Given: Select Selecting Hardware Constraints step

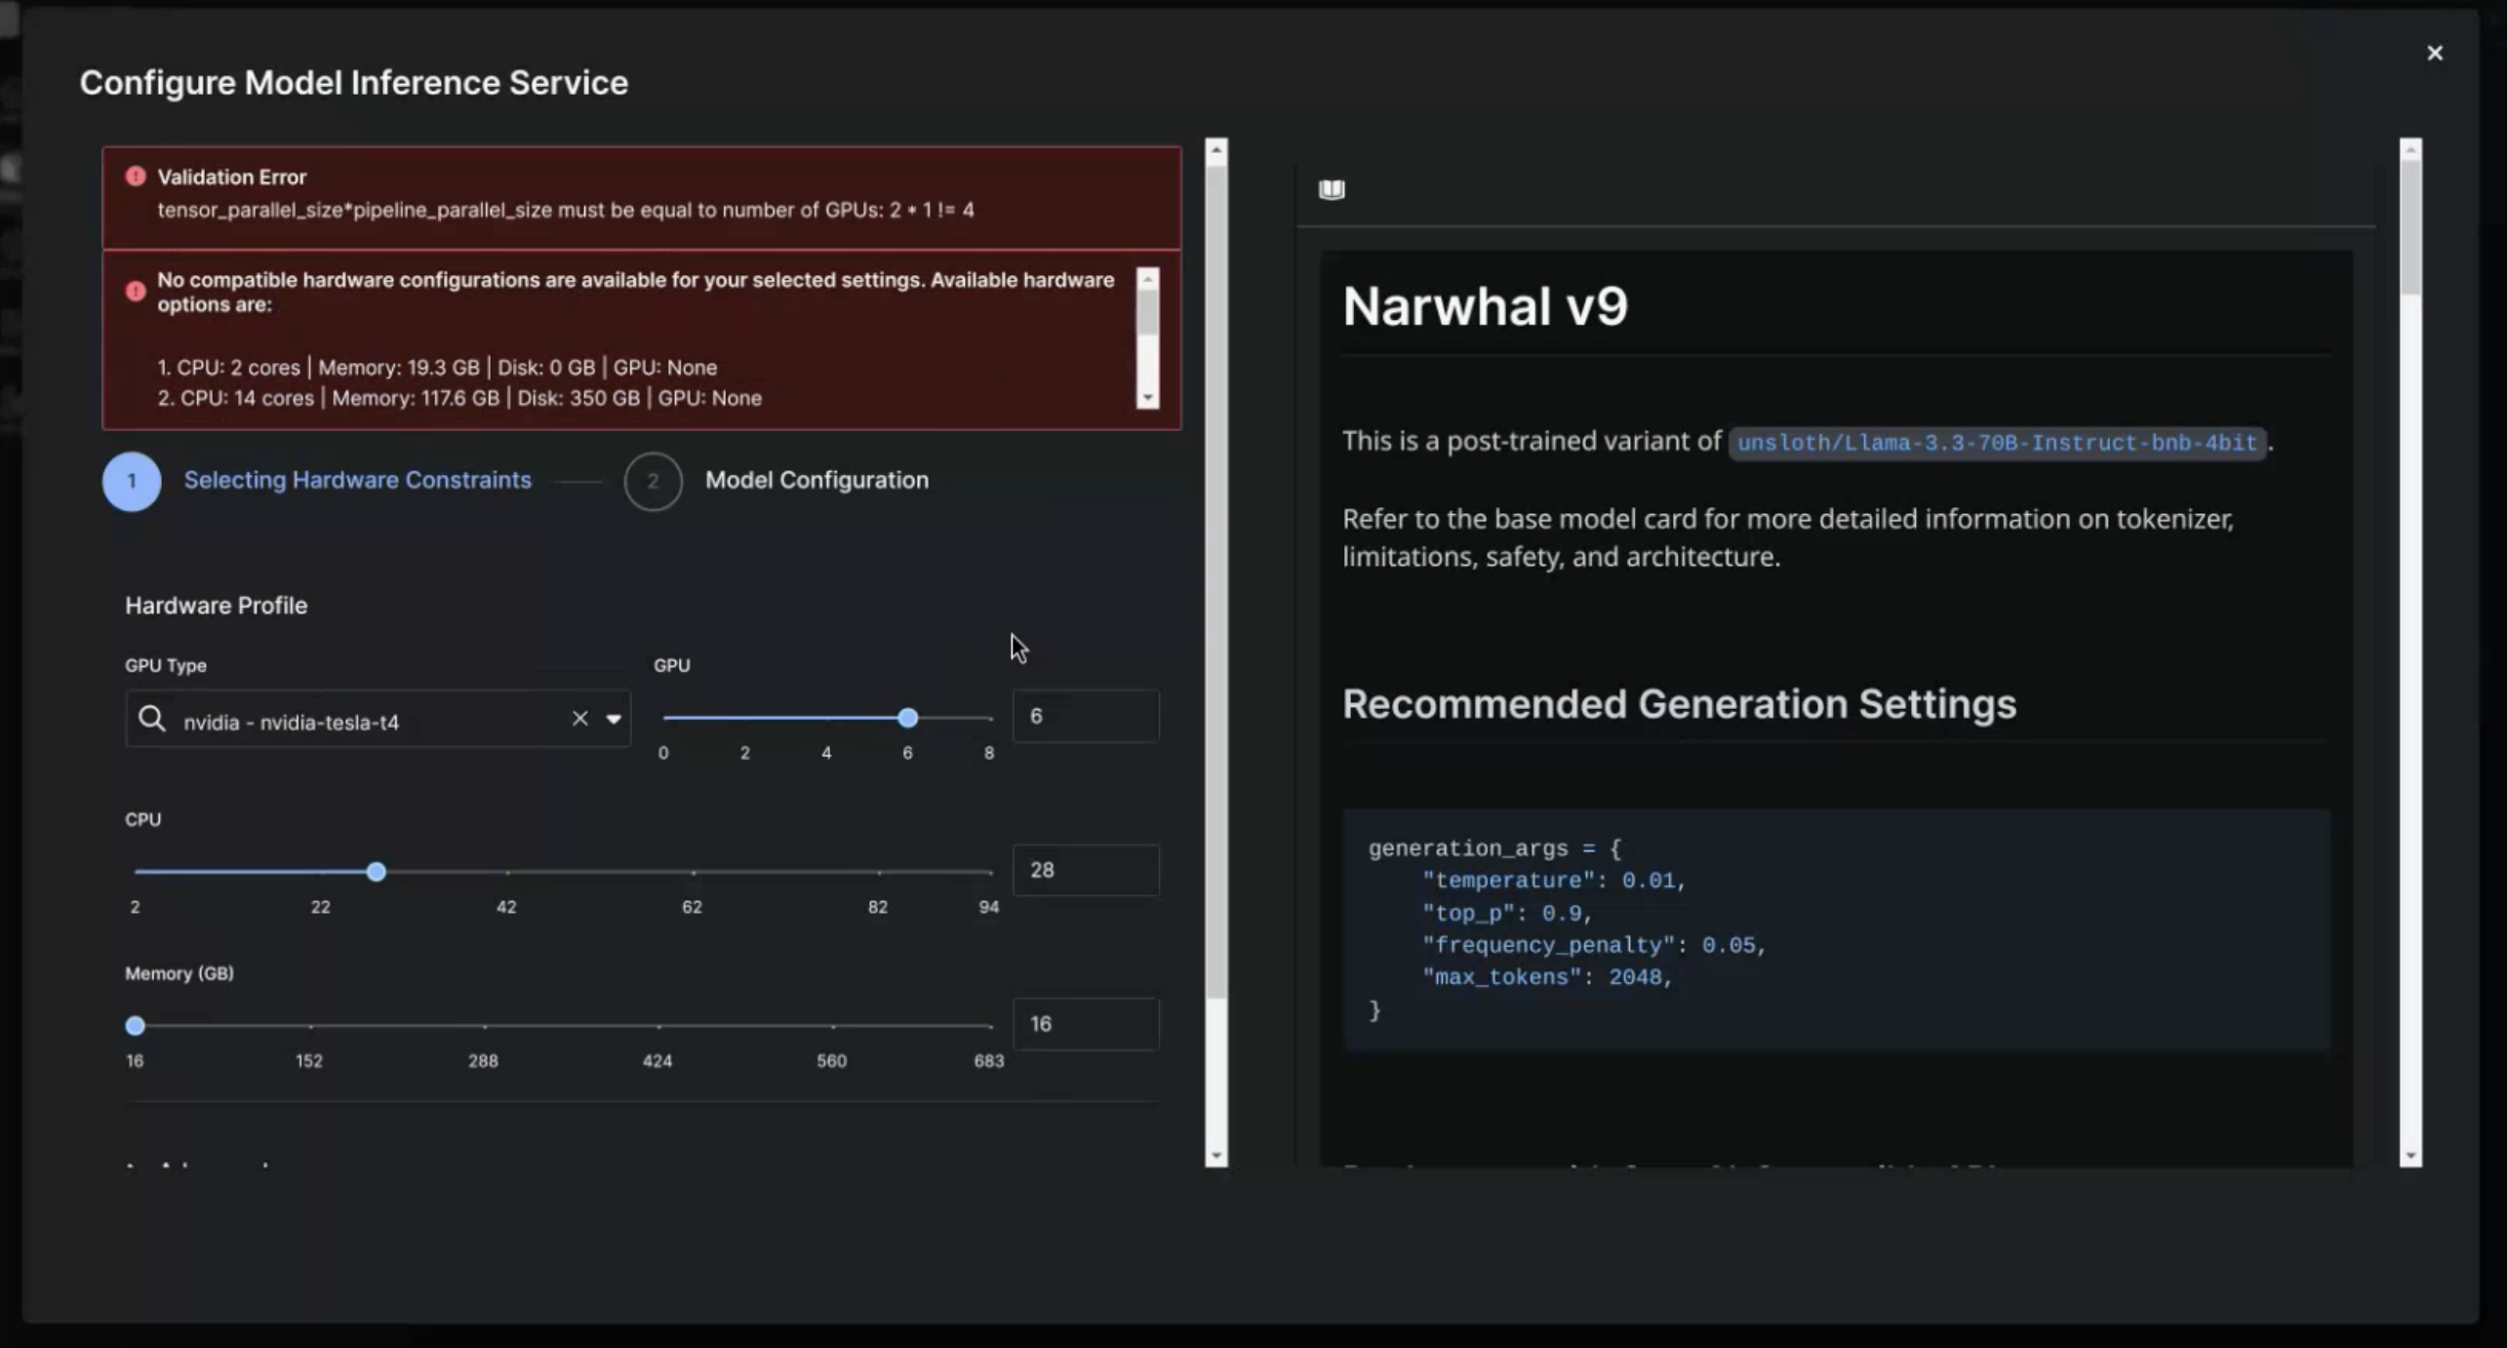Looking at the screenshot, I should click(x=357, y=480).
